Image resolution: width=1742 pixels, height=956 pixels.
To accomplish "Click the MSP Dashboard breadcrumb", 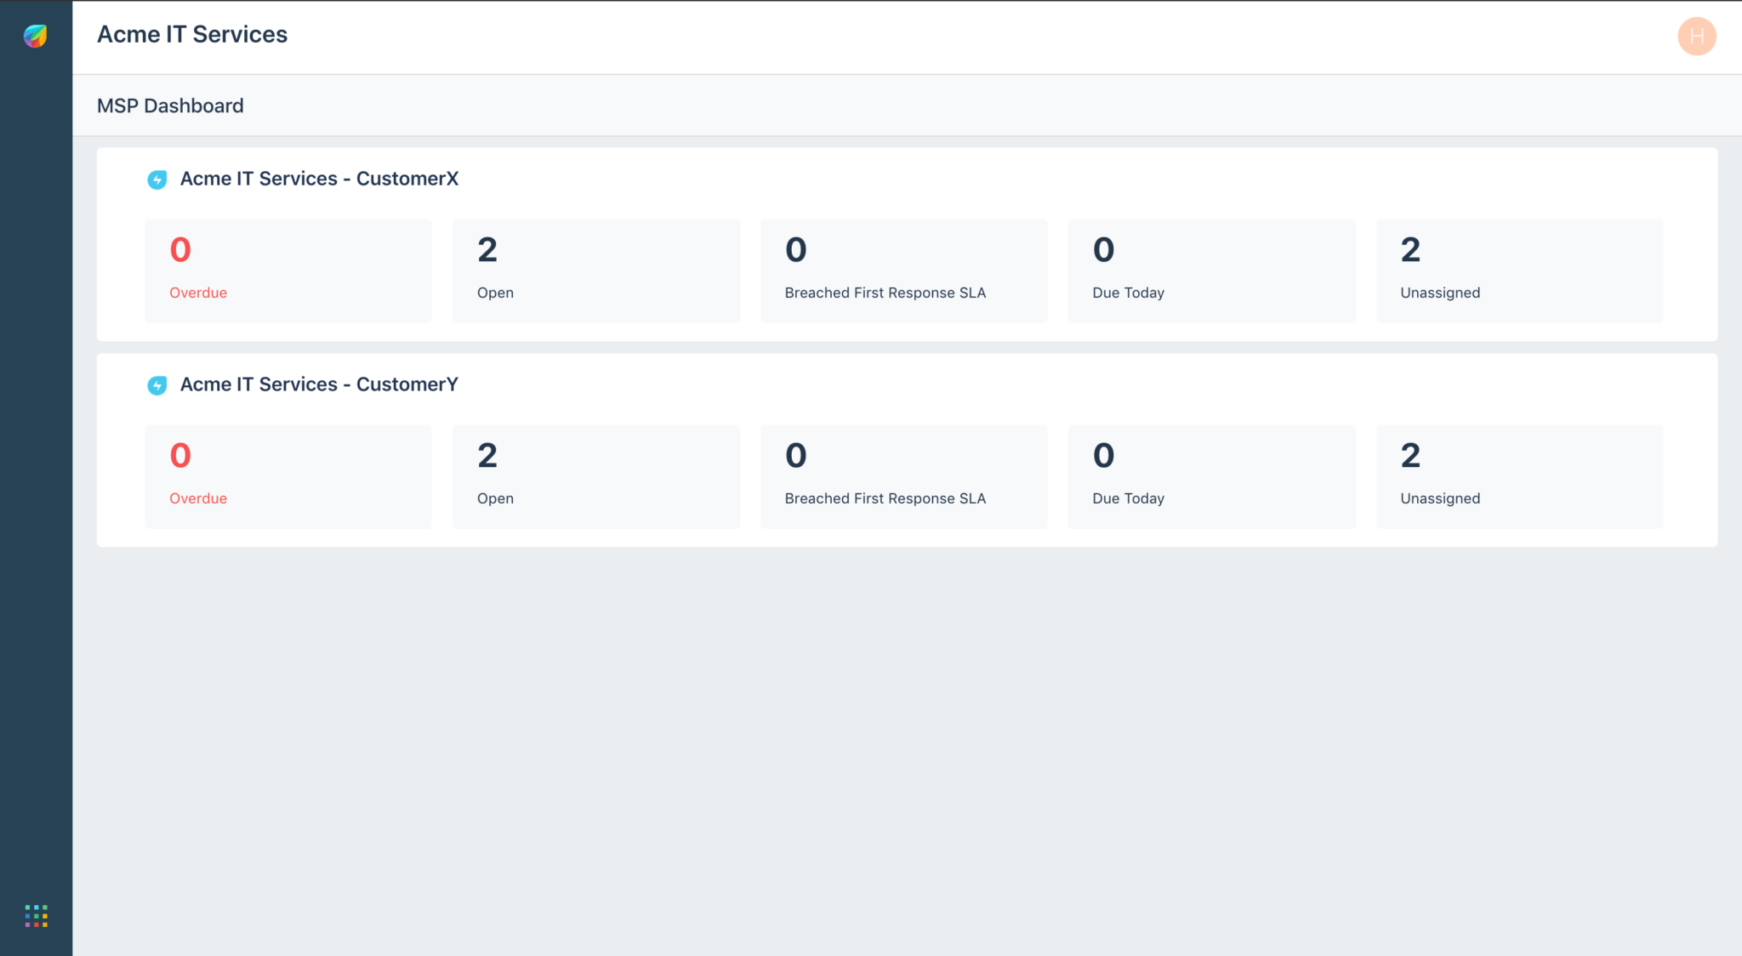I will pyautogui.click(x=170, y=105).
